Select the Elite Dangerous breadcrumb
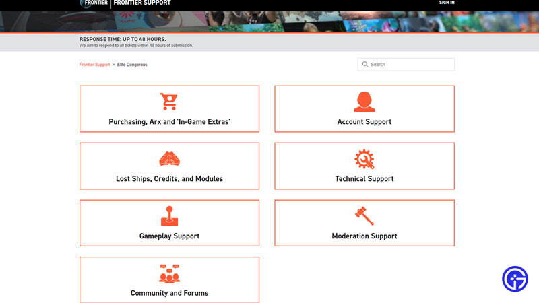The image size is (539, 303). pyautogui.click(x=132, y=65)
